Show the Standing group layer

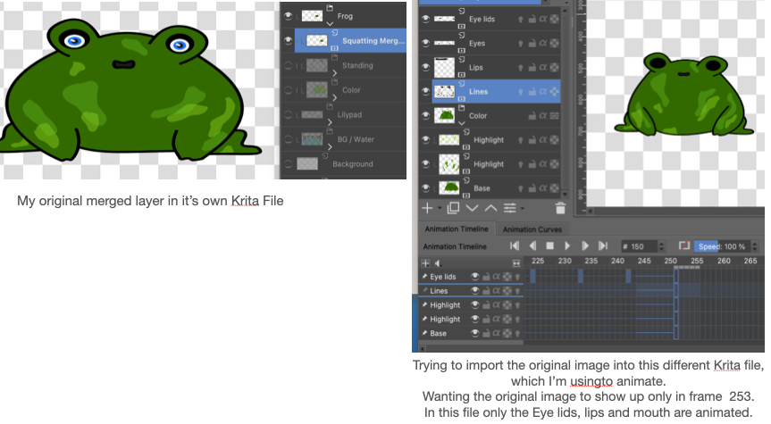click(x=288, y=65)
